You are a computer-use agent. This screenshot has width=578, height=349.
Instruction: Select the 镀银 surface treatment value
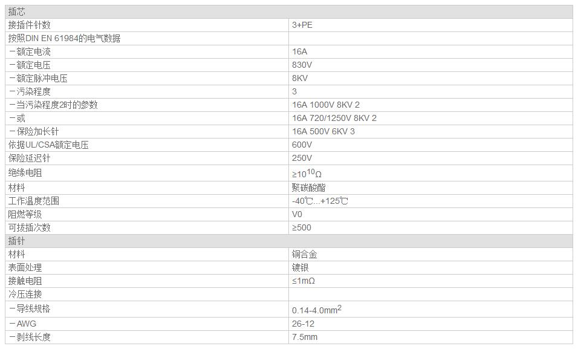(300, 267)
